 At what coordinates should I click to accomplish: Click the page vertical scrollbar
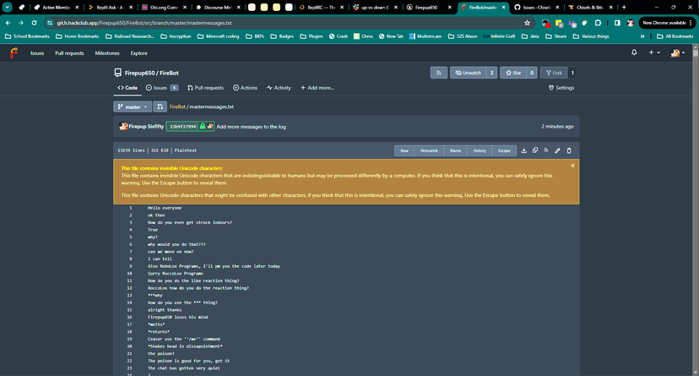[x=695, y=210]
